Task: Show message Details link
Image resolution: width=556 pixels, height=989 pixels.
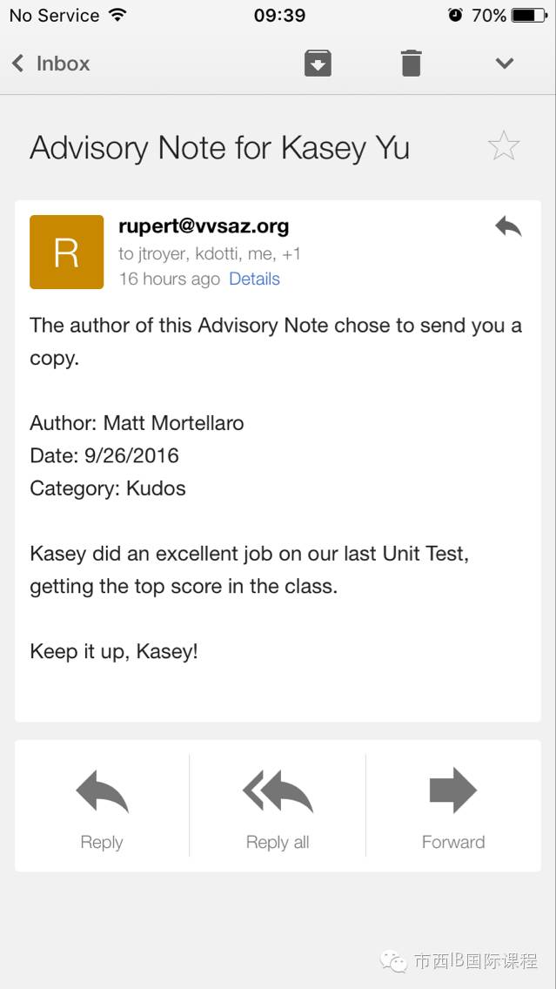Action: click(x=254, y=279)
